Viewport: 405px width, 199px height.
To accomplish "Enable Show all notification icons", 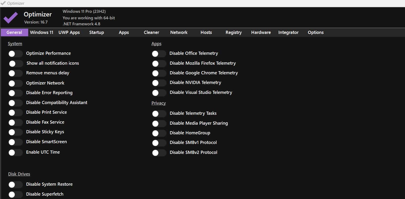I will [16, 64].
